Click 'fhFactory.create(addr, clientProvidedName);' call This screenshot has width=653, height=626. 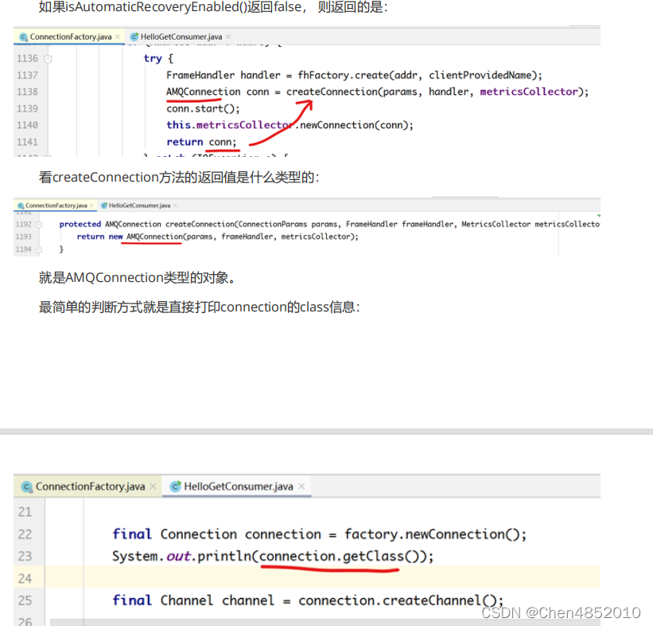tap(420, 75)
